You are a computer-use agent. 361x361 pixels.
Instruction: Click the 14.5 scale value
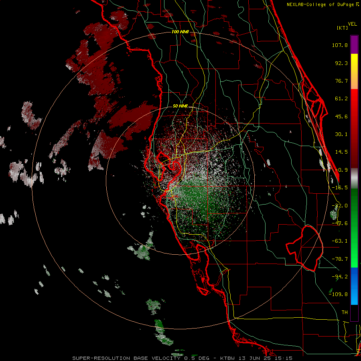click(x=341, y=152)
